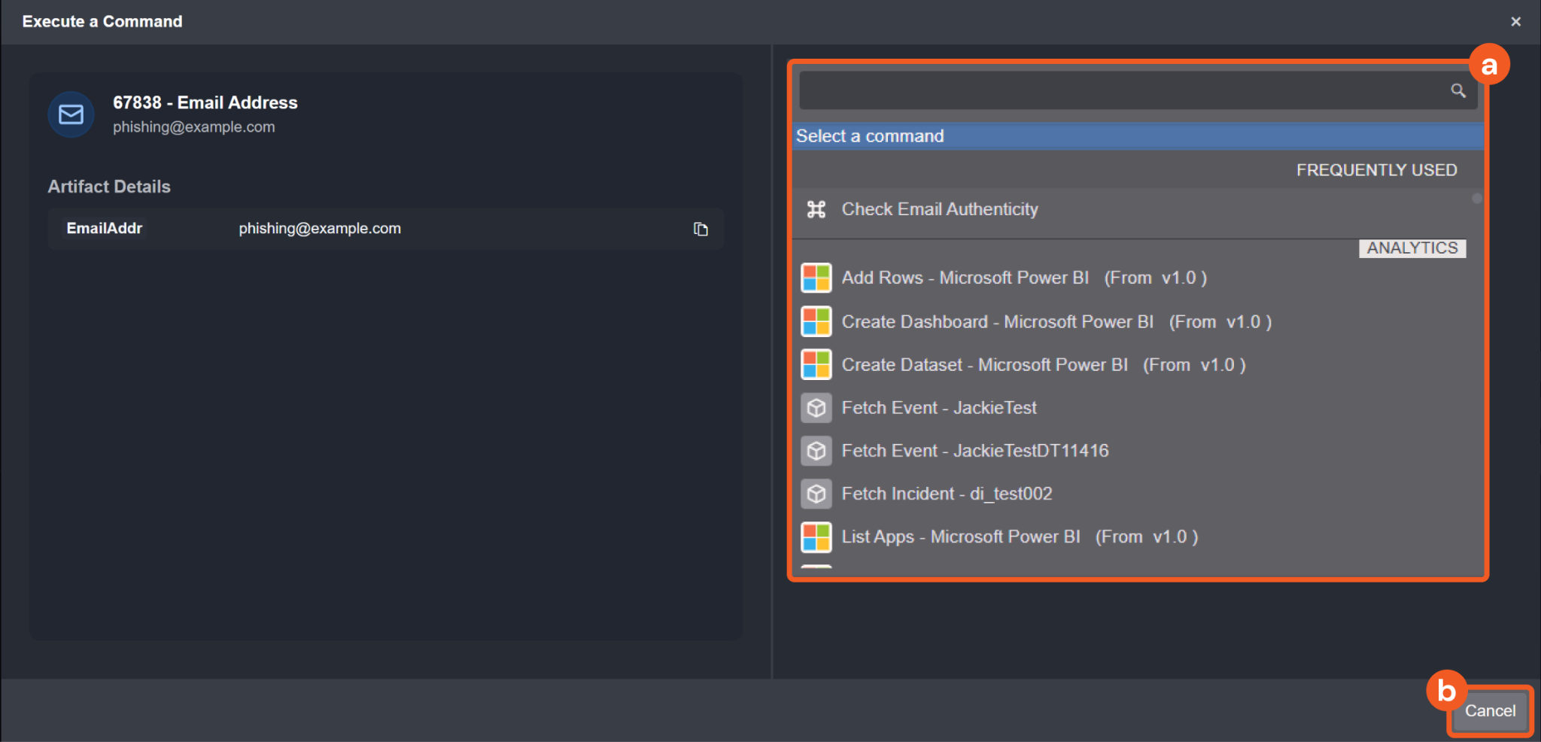Viewport: 1541px width, 742px height.
Task: Click the ANALYTICS category label
Action: point(1412,248)
